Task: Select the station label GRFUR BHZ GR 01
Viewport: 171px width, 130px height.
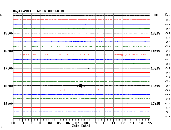Action: pos(51,11)
